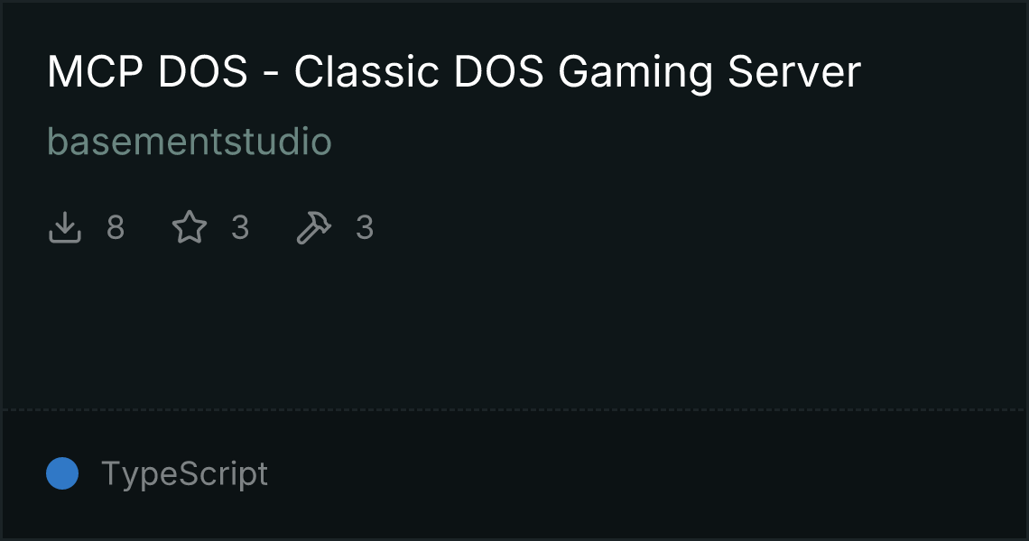Open the MCP DOS server title
Screen dimensions: 1029x541
(454, 71)
